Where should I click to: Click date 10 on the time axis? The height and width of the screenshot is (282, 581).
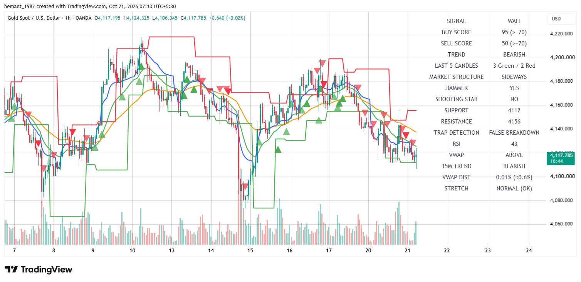[x=132, y=251]
